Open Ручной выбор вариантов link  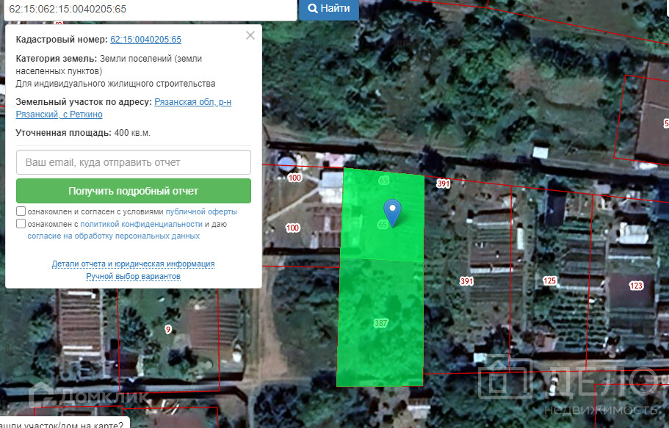[133, 276]
